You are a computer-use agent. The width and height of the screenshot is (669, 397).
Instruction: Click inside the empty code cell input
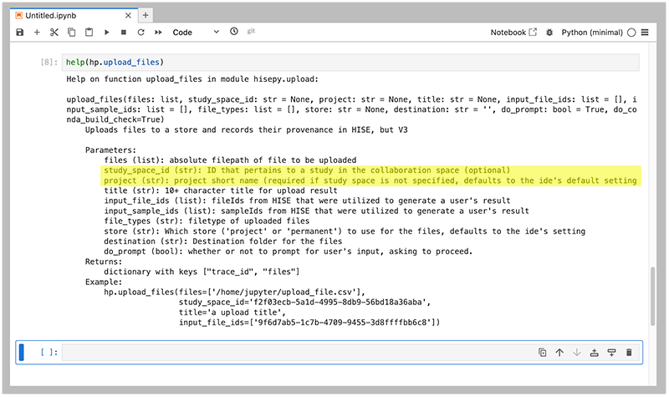(293, 353)
